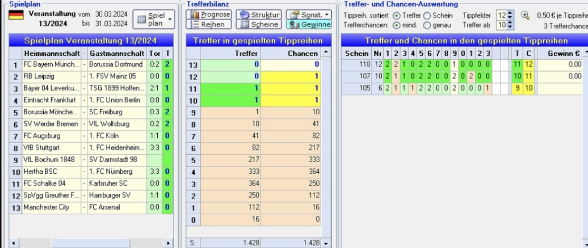Click the Treffer sum 1.428 cell
588x248 pixels.
click(230, 243)
